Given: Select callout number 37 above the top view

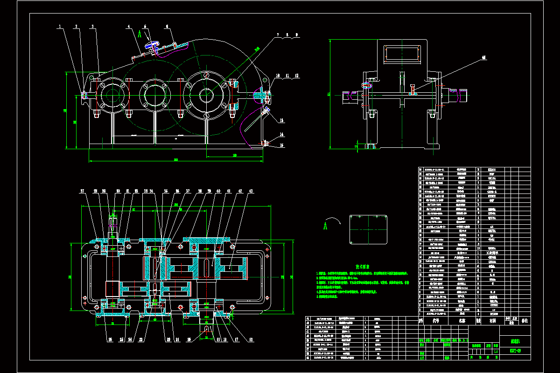Looking at the screenshot, I should click(x=188, y=191).
